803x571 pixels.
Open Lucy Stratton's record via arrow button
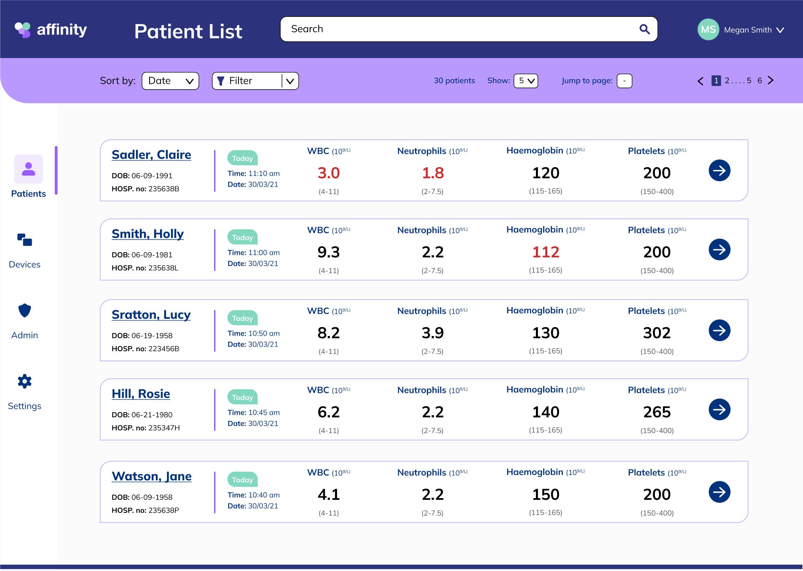719,331
